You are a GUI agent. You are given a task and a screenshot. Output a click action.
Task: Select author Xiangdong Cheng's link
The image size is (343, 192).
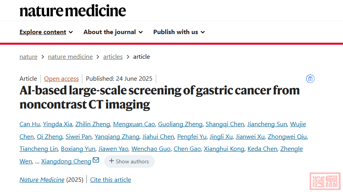66,161
